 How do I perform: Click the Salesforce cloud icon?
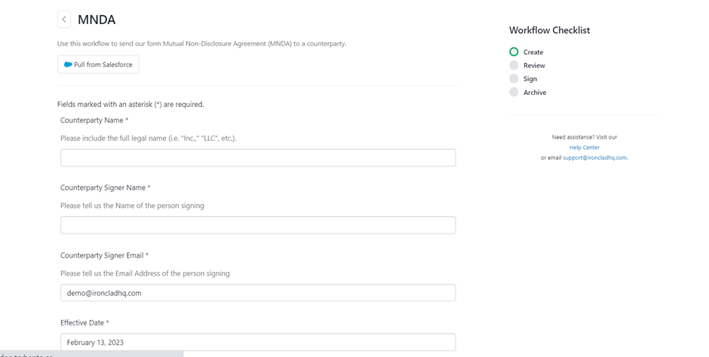tap(68, 65)
